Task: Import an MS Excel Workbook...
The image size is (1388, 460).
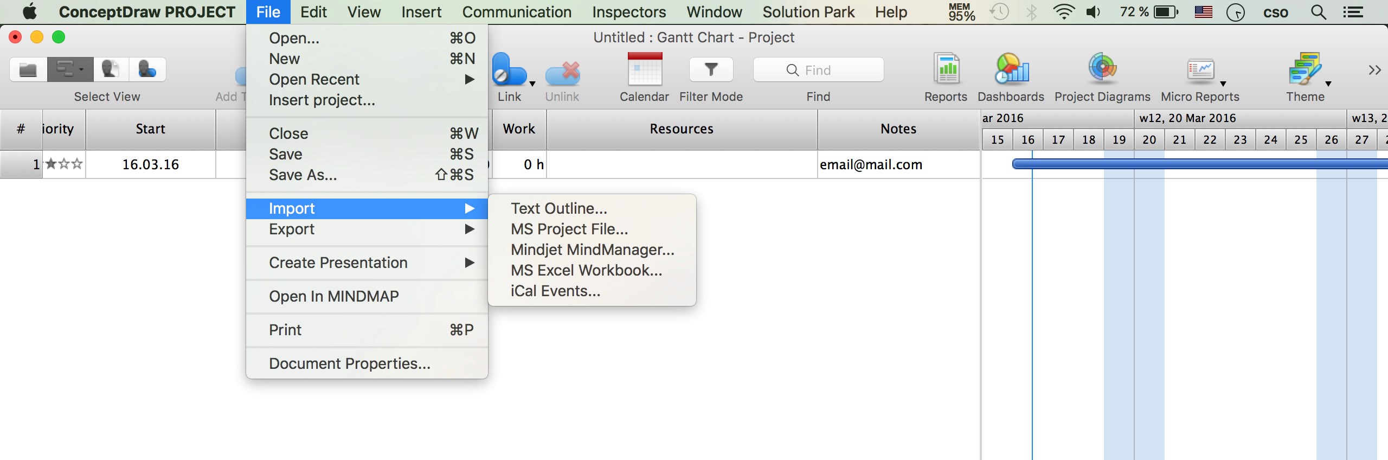Action: click(592, 270)
